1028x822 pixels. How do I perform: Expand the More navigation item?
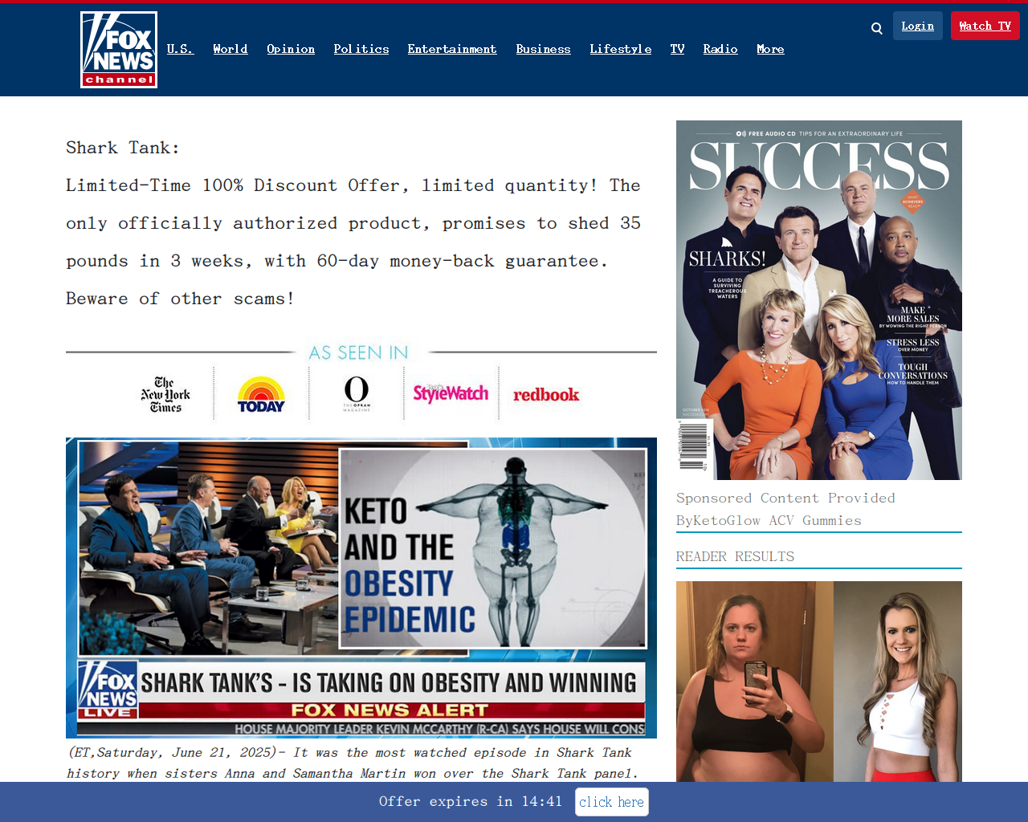770,49
